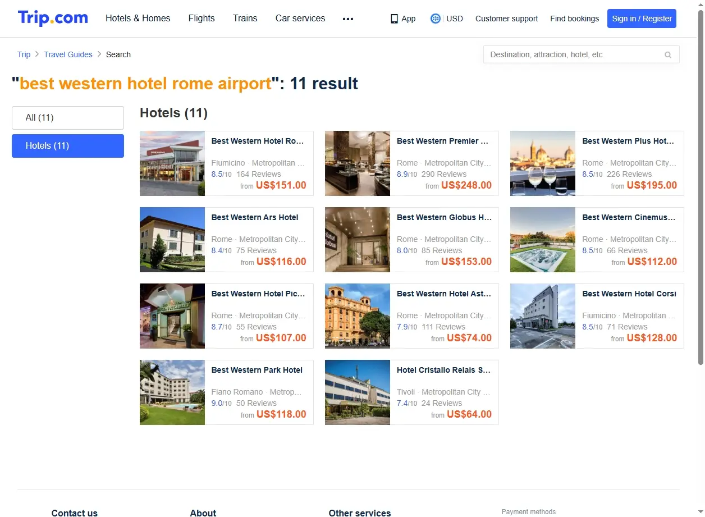This screenshot has width=705, height=517.
Task: Open Best Western Plus Hot... photo
Action: coord(543,163)
